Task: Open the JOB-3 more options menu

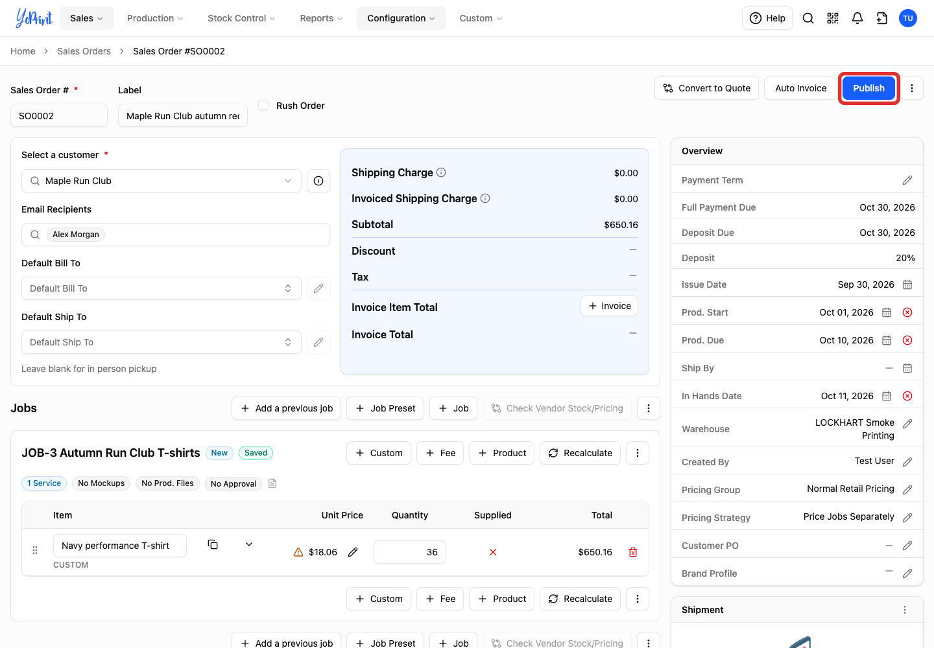Action: tap(638, 453)
